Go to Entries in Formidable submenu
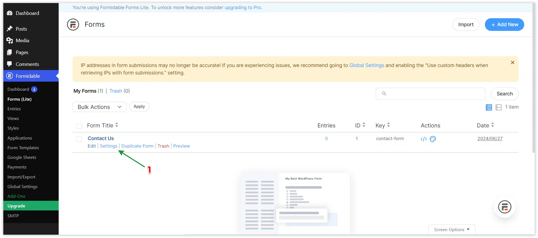 14,109
